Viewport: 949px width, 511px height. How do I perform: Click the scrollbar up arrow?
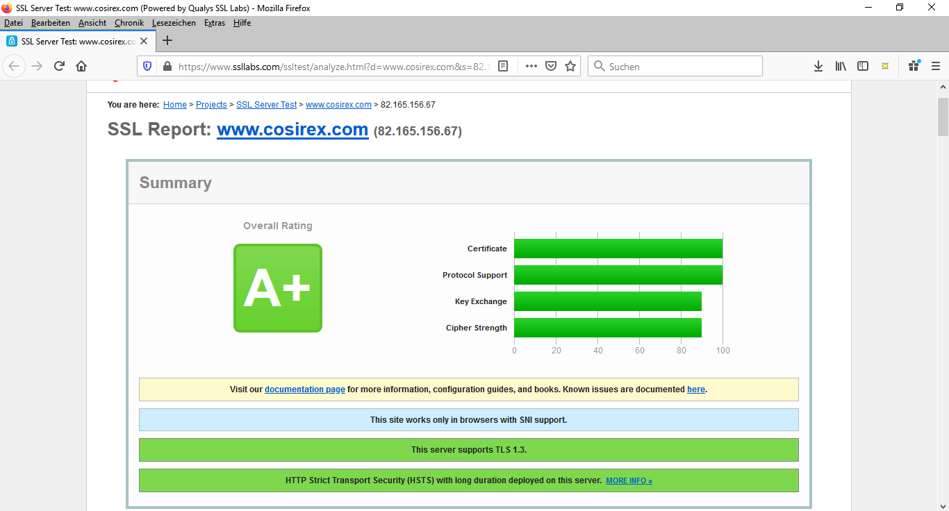point(943,87)
